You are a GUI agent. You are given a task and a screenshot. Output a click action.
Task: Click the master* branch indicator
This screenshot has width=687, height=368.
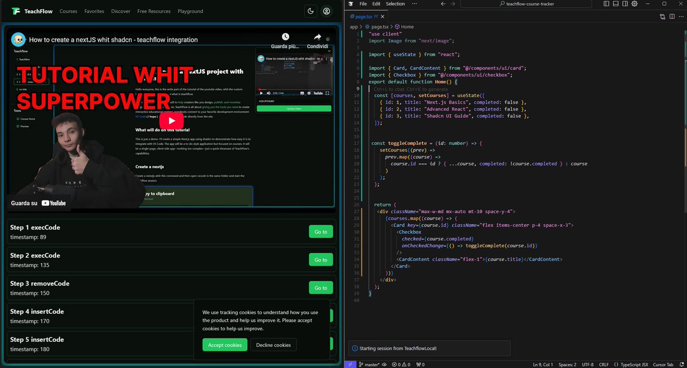coord(369,364)
